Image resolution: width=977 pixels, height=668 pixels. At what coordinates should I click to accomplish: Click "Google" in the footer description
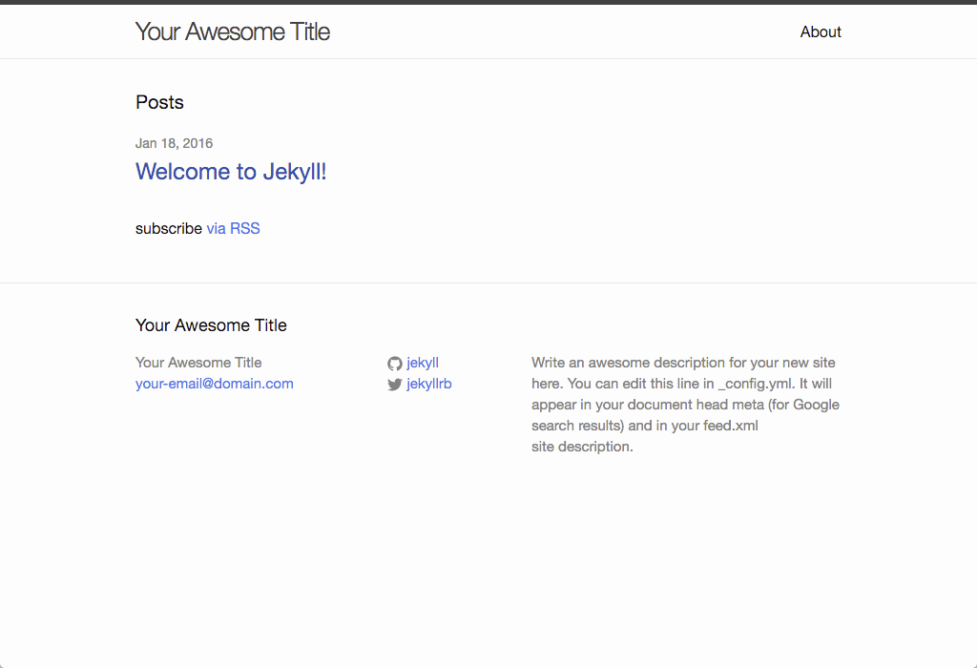[816, 405]
